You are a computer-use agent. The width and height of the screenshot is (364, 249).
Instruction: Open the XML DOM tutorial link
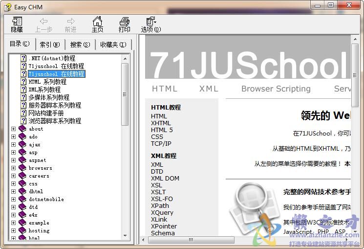(165, 179)
